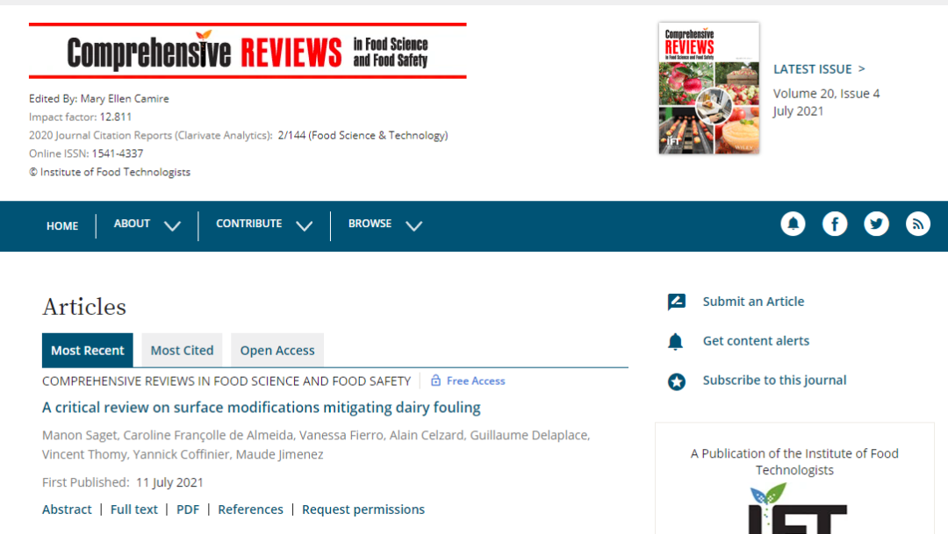Screen dimensions: 948x534
Task: Visit the journal's Facebook page icon
Action: (835, 224)
